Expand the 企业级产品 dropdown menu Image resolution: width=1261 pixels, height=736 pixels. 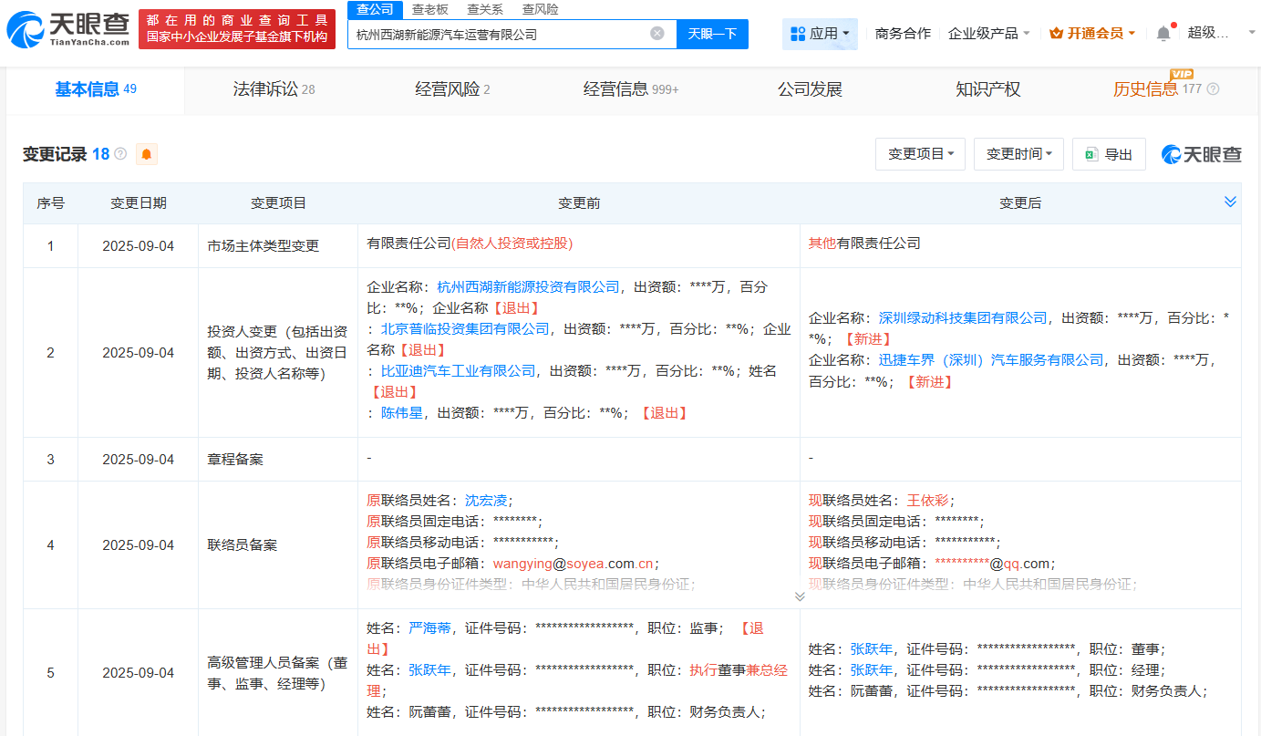click(x=988, y=32)
